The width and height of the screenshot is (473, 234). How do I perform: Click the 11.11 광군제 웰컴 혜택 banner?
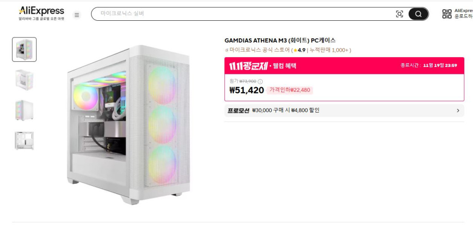[263, 66]
